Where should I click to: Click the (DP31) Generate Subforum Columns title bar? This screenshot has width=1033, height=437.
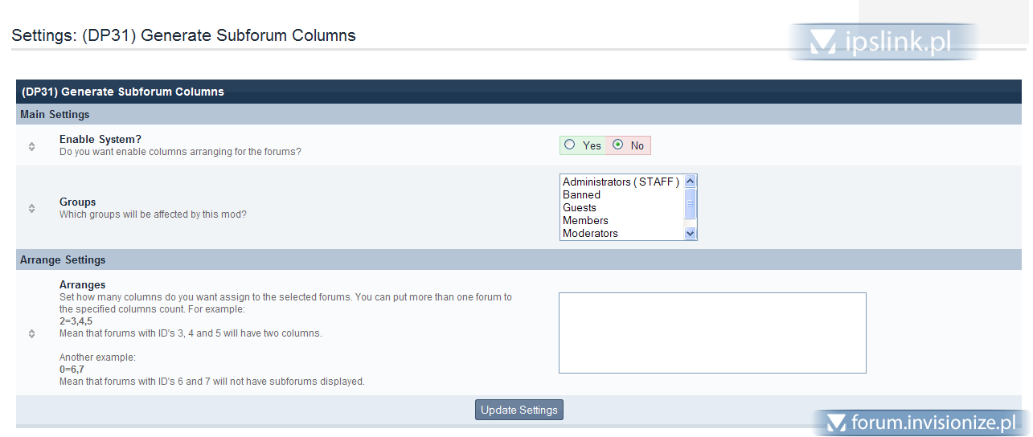point(519,92)
